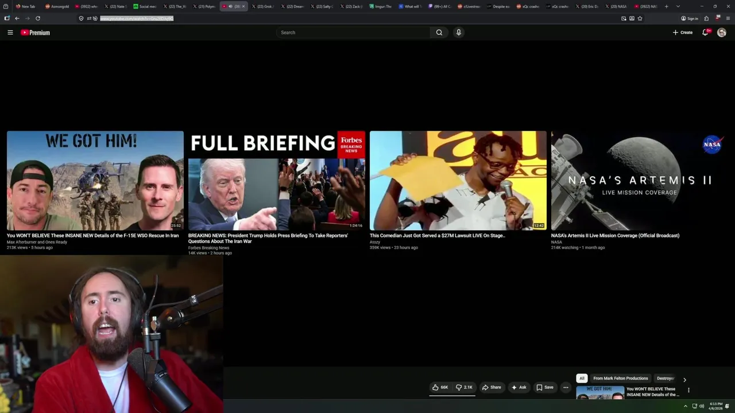This screenshot has width=735, height=413.
Task: Close the active YouTube tab
Action: (243, 6)
